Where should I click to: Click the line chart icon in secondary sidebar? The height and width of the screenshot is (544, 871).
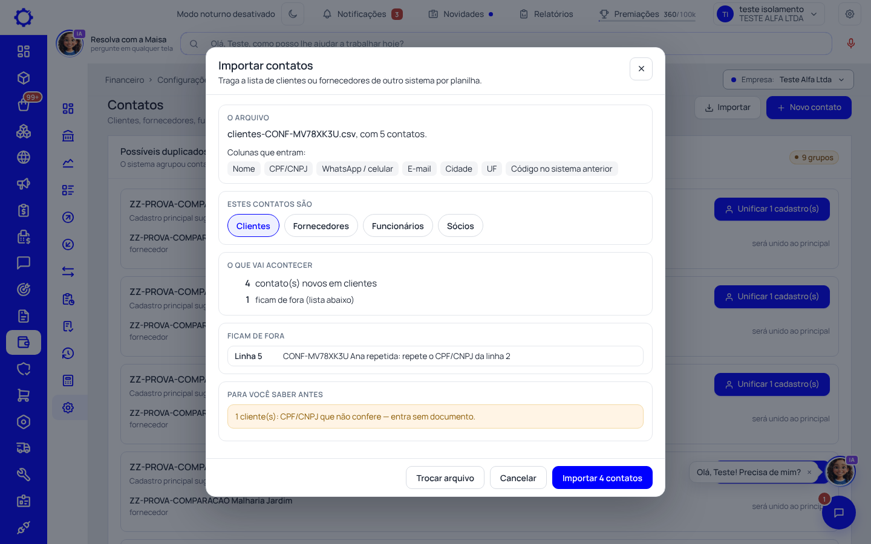[68, 163]
